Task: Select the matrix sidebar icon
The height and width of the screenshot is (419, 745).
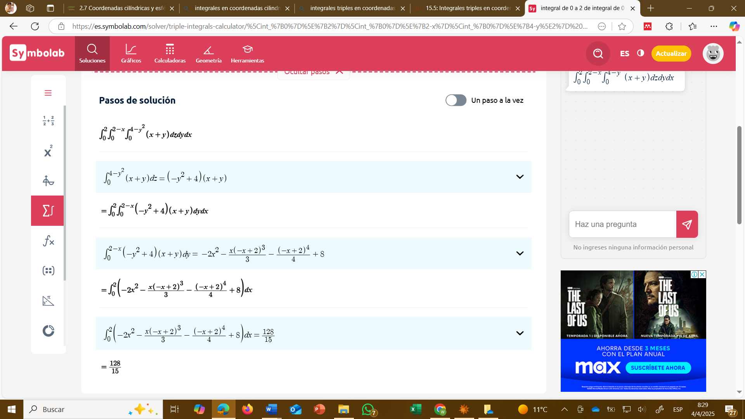Action: point(48,270)
